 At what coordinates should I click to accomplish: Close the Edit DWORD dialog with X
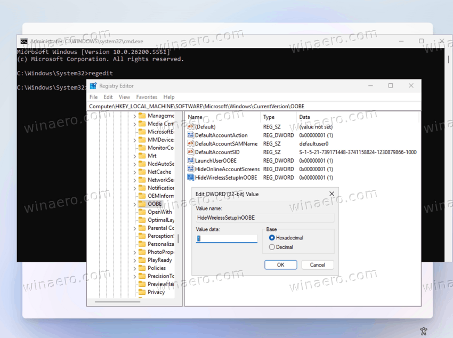[x=331, y=194]
